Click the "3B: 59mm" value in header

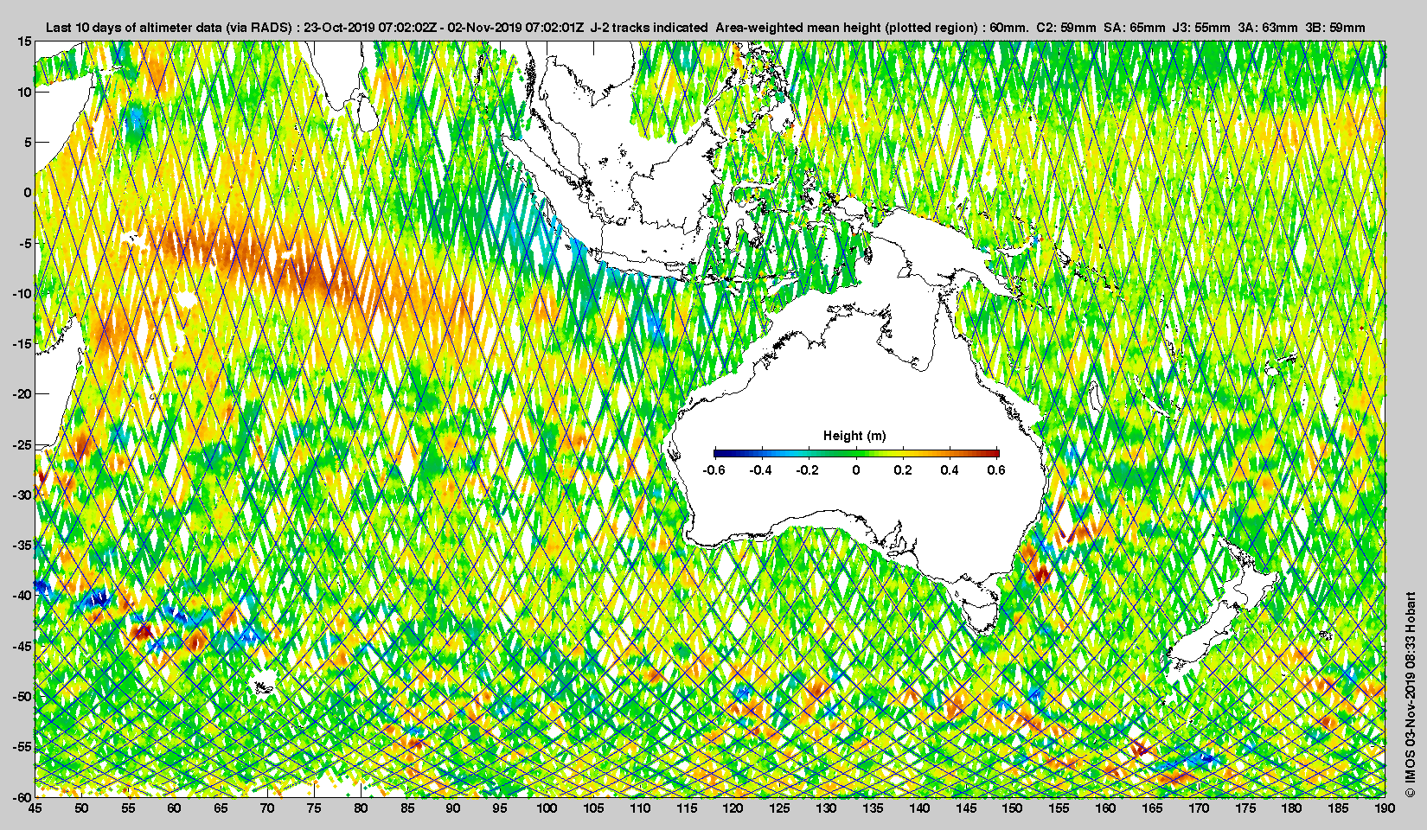click(x=1336, y=28)
